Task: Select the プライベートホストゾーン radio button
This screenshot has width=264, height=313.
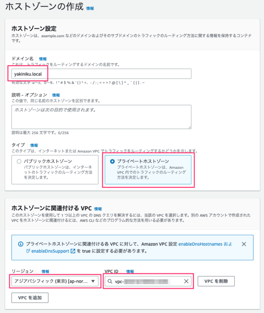Action: [112, 161]
